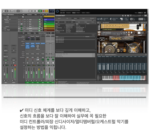The width and height of the screenshot is (150, 135).
Task: Click the Rewind transport button
Action: (30, 11)
